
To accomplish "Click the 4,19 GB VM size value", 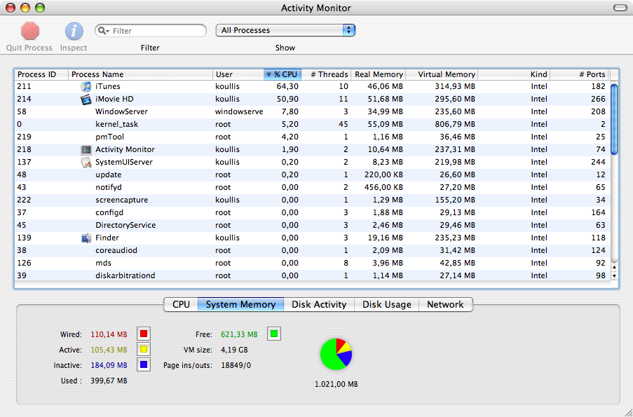I will [234, 350].
